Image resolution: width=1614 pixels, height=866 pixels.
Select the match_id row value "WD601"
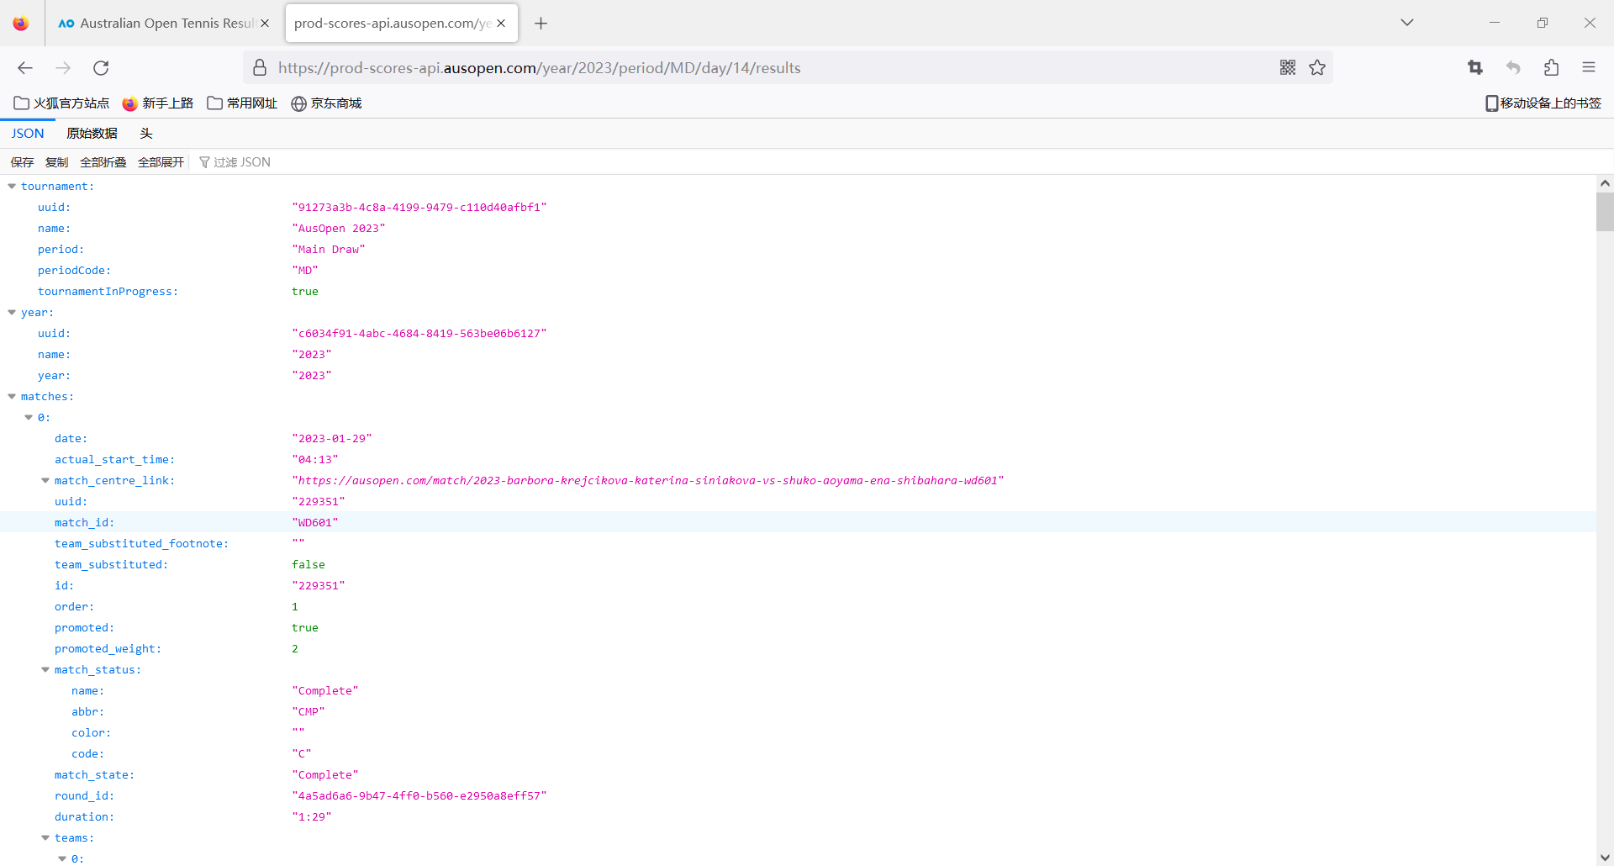click(315, 523)
